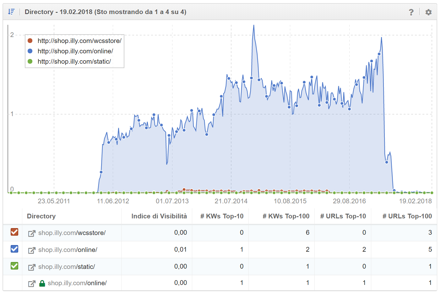
Task: Open the settings gear menu
Action: pyautogui.click(x=428, y=12)
